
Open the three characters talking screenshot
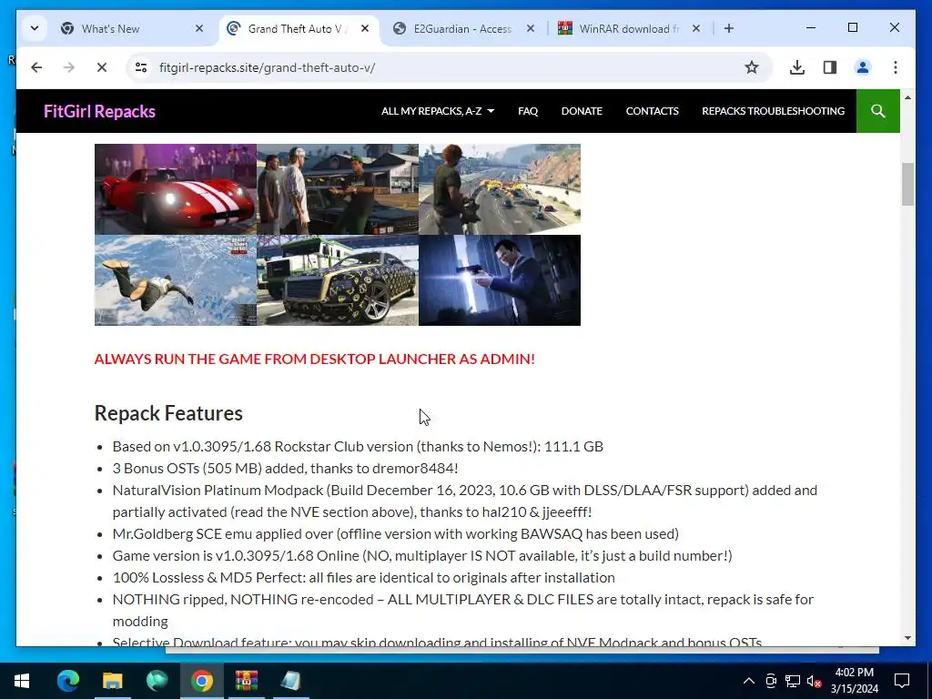click(338, 189)
